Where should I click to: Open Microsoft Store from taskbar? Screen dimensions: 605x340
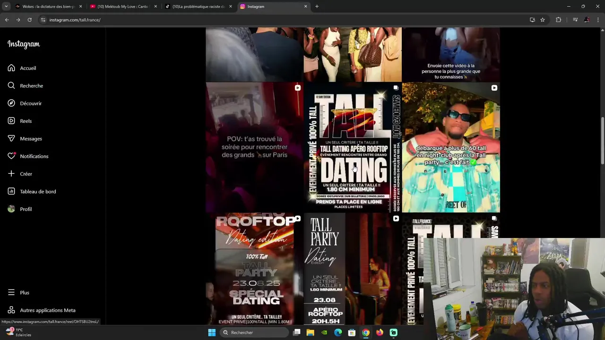[x=352, y=332]
